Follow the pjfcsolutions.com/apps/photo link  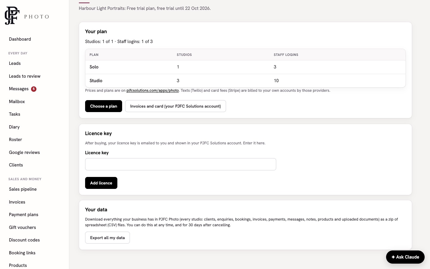[x=153, y=91]
